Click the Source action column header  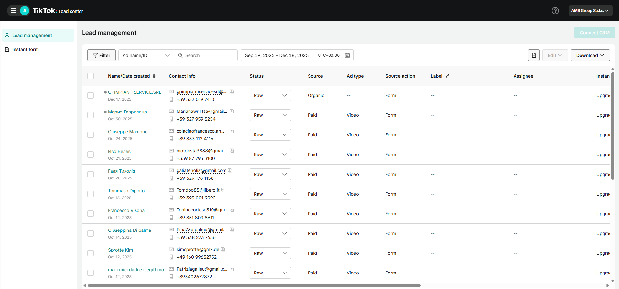[400, 76]
